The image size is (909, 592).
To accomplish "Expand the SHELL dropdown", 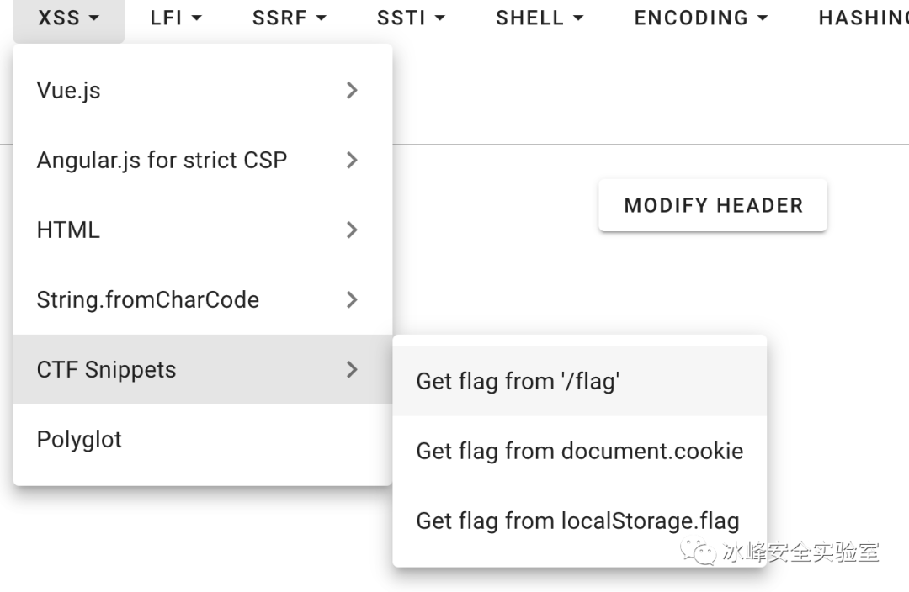I will (539, 18).
